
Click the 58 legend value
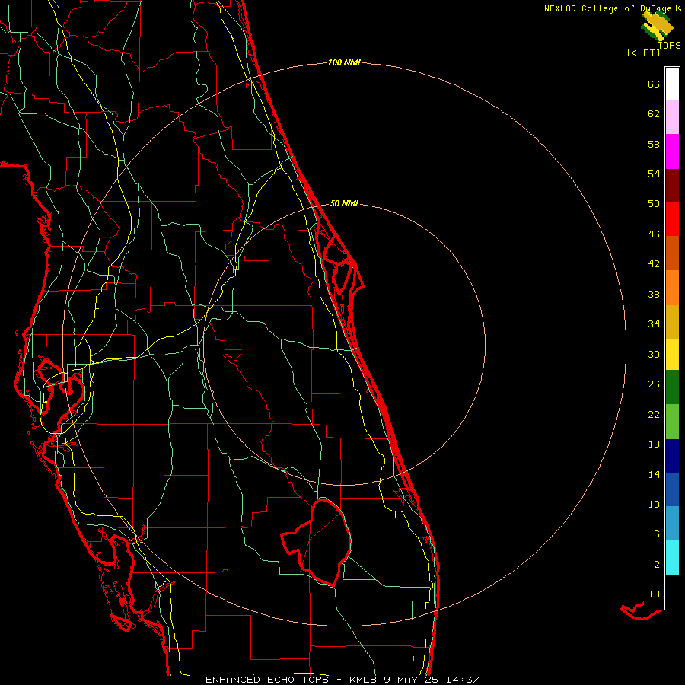[654, 144]
